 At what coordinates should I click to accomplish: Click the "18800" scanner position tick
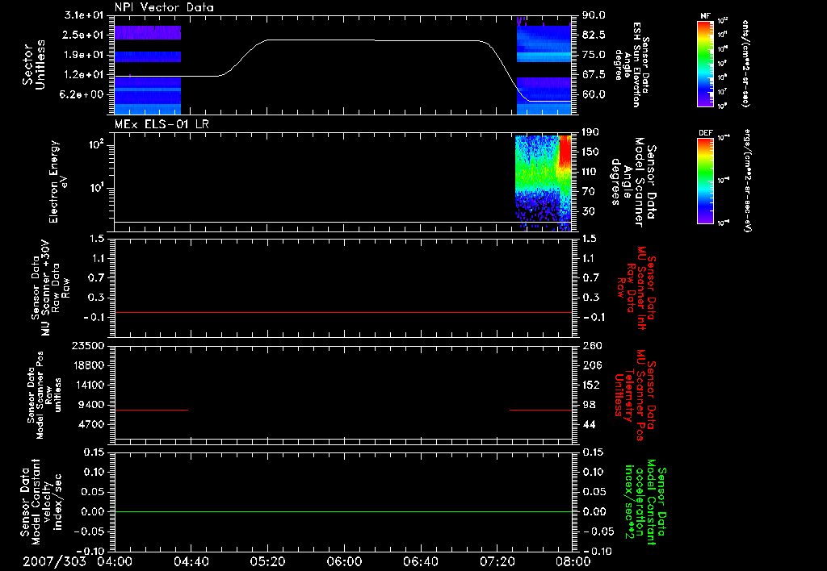[x=88, y=365]
